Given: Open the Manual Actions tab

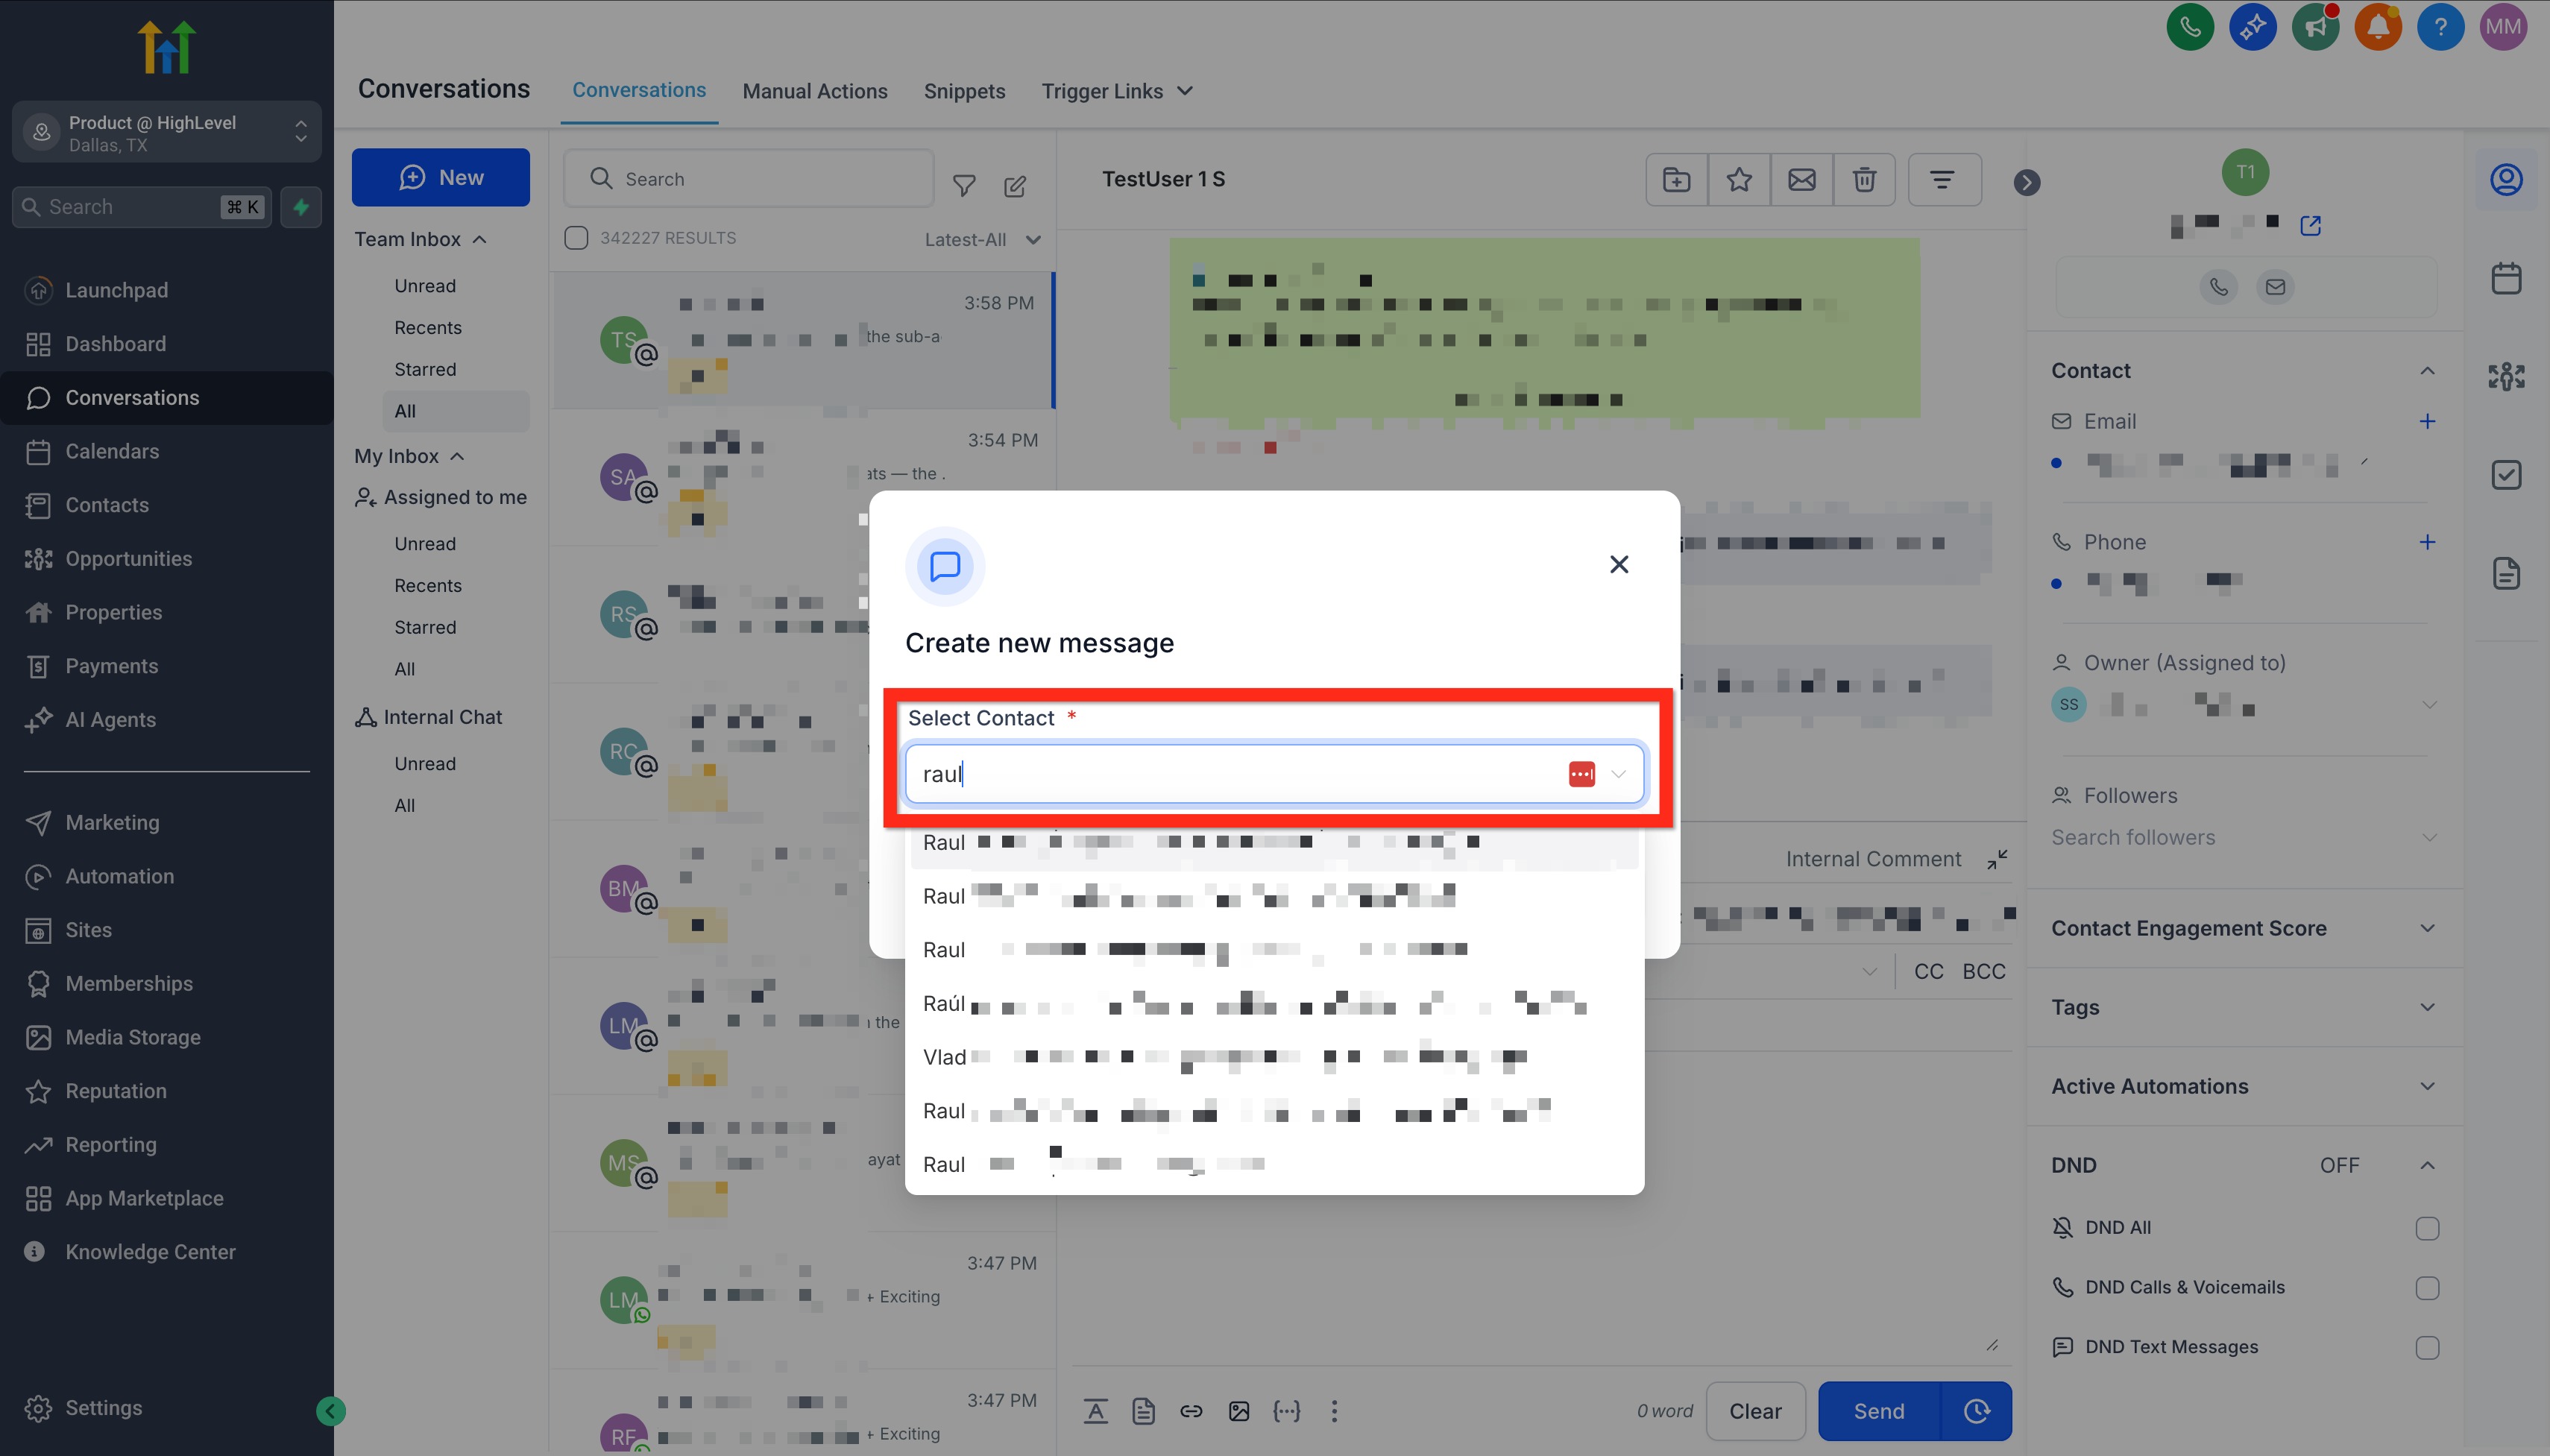Looking at the screenshot, I should pyautogui.click(x=814, y=91).
